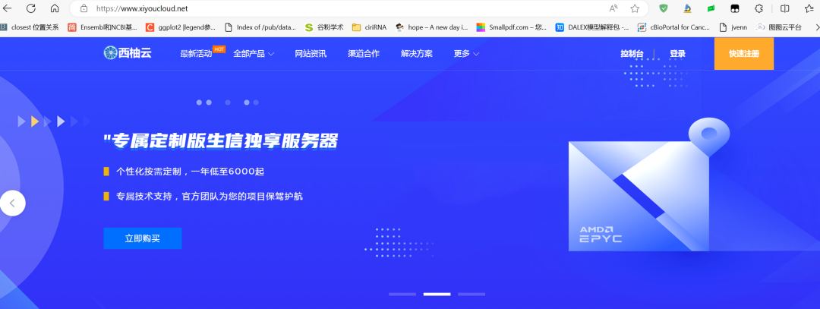
Task: Open the closest 位置关系 bookmark
Action: (30, 27)
